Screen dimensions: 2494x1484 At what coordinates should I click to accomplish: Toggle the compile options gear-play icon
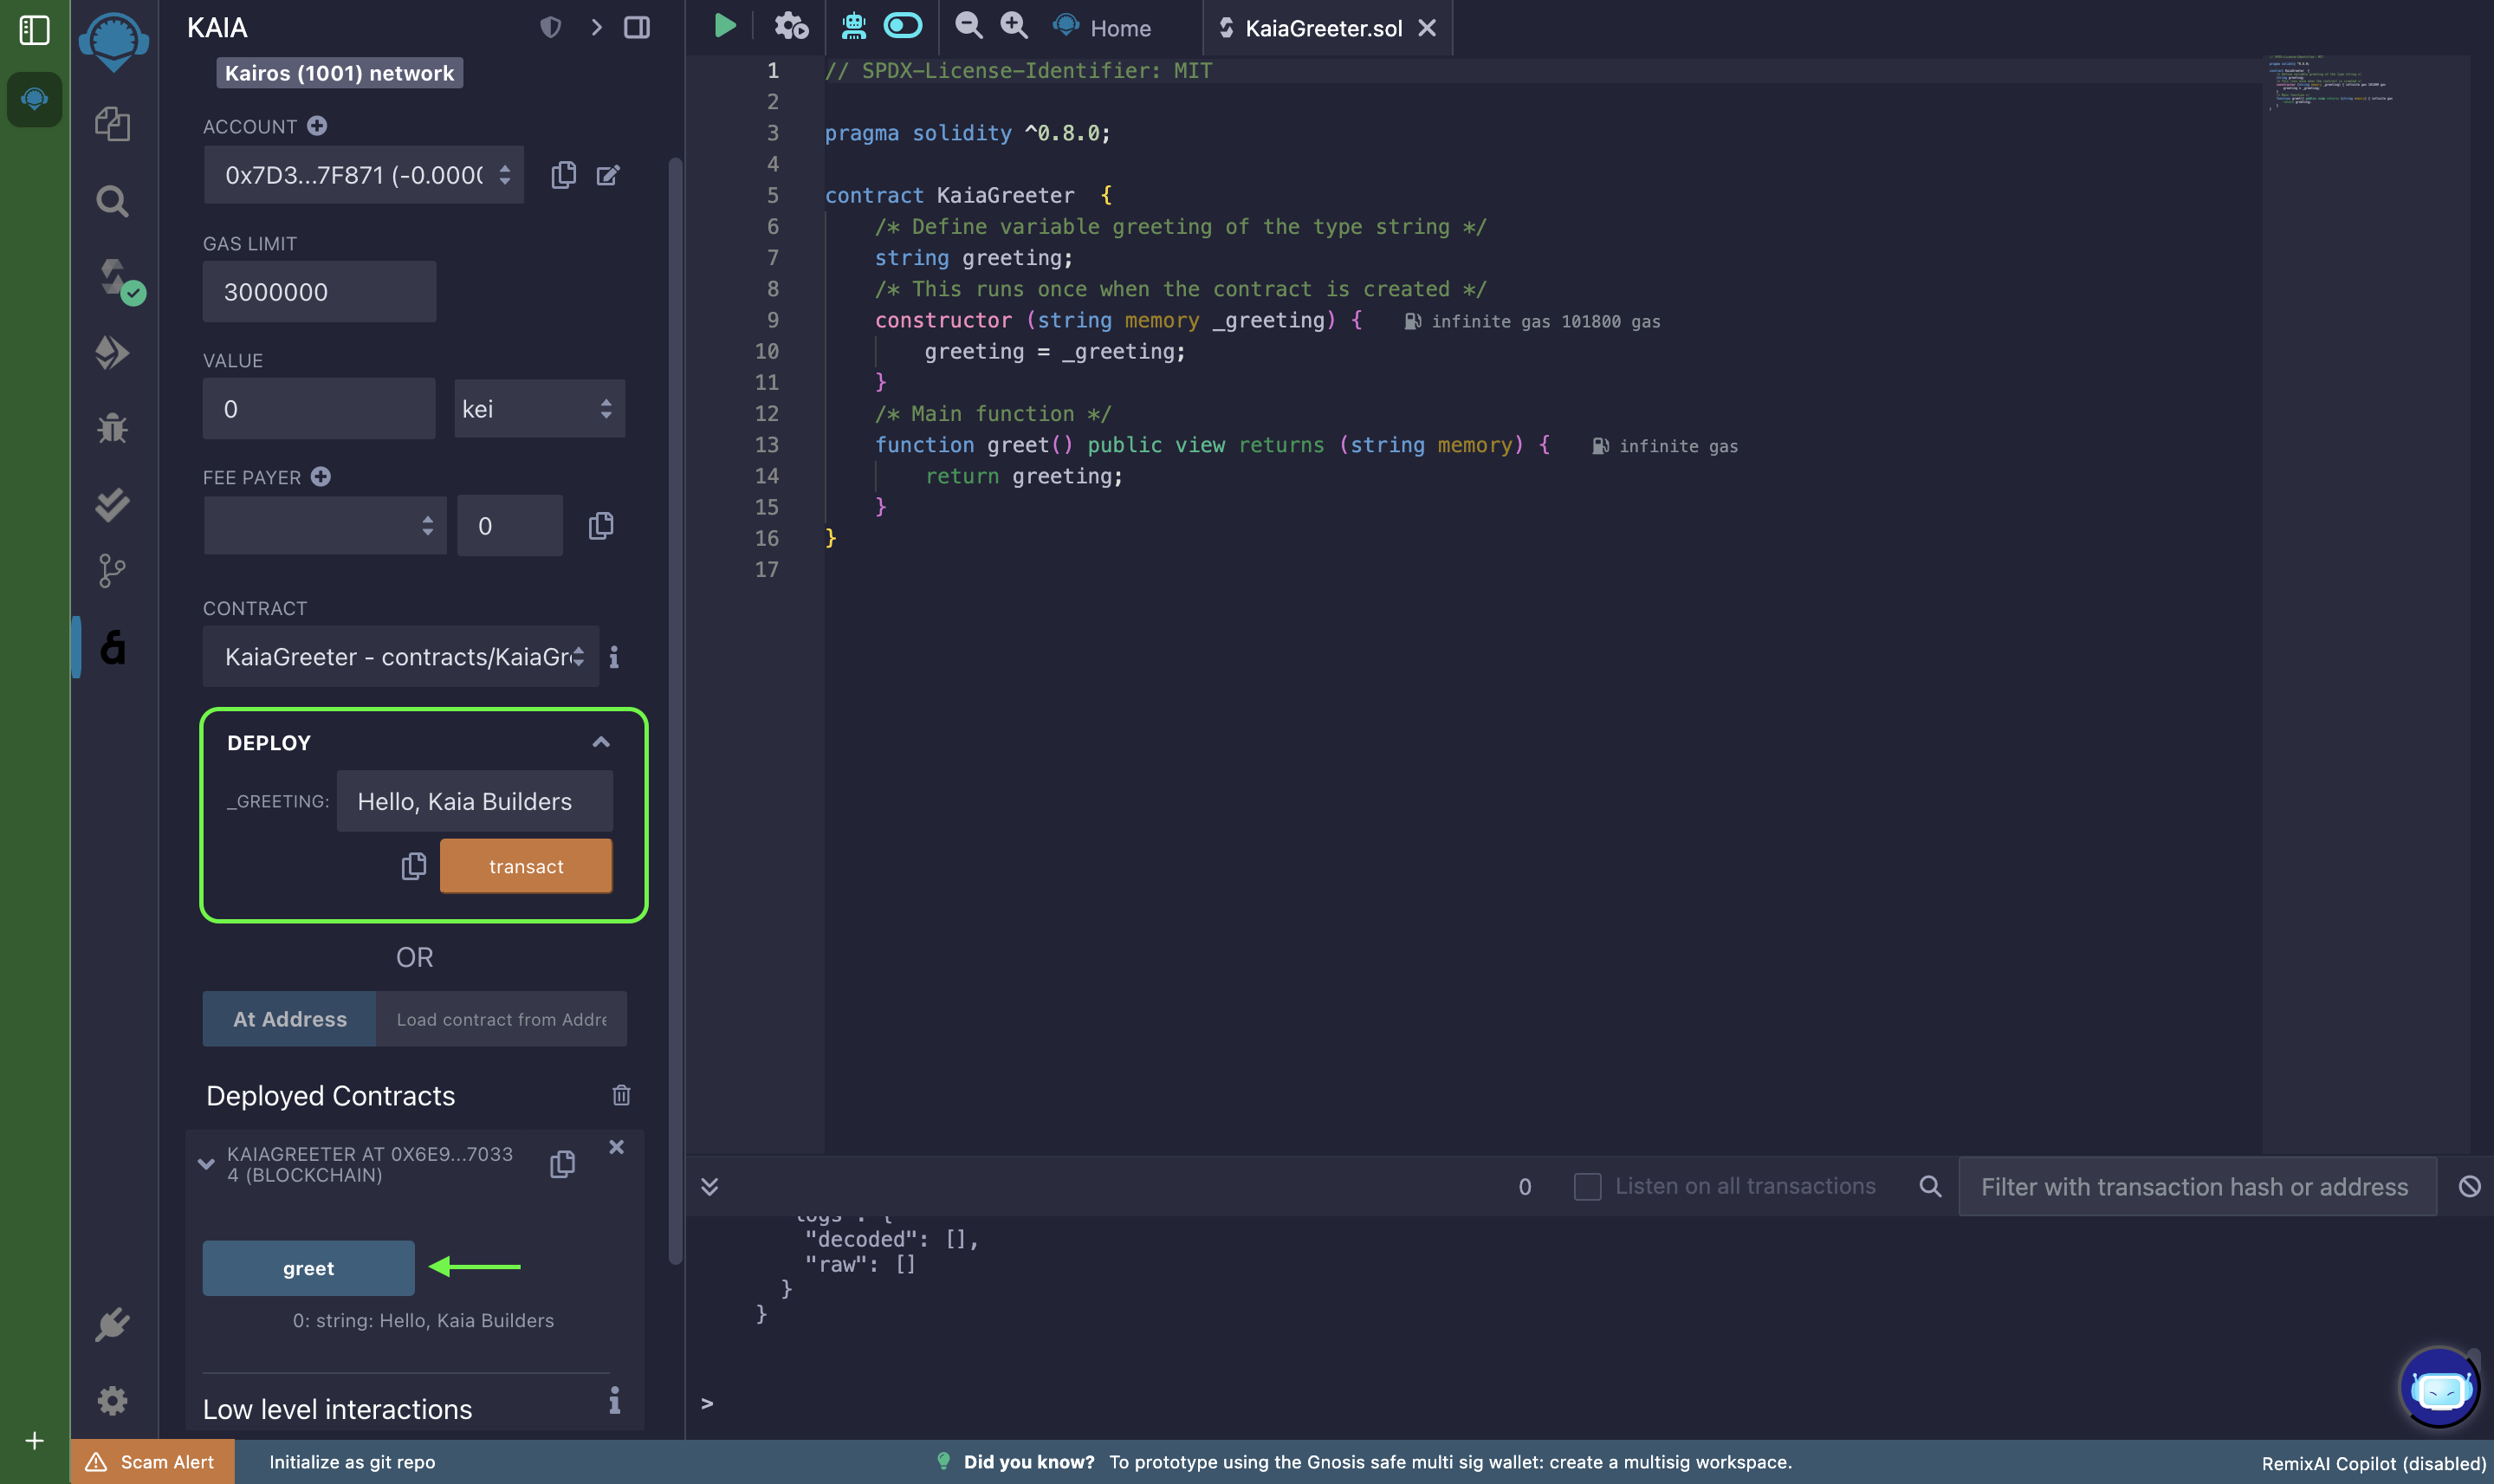click(x=791, y=26)
